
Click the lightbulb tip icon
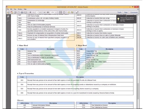[x=118, y=19]
